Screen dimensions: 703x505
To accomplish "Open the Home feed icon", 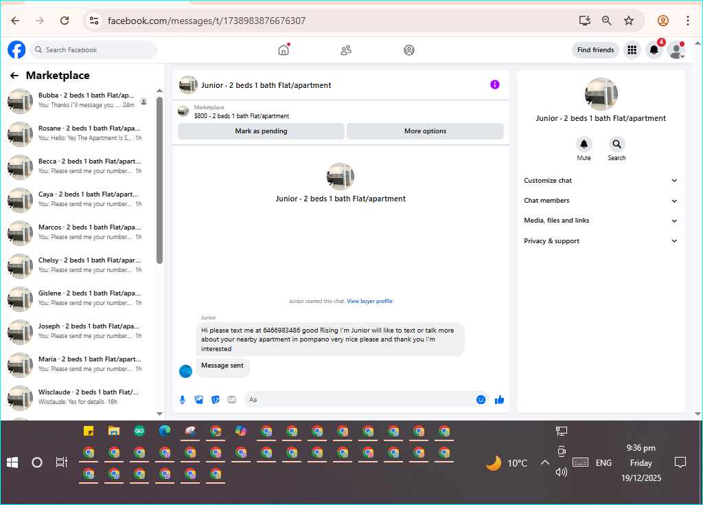I will pos(284,50).
